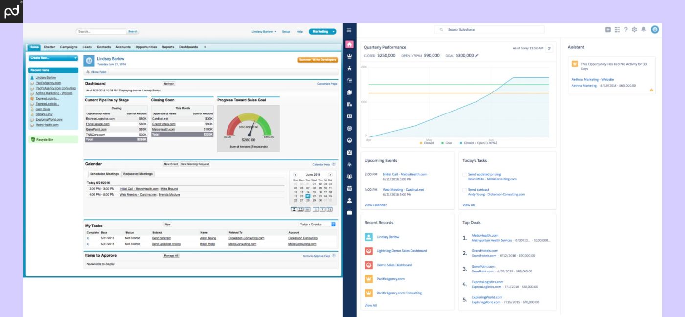Image resolution: width=685 pixels, height=317 pixels.
Task: Click the New Event button
Action: click(171, 164)
